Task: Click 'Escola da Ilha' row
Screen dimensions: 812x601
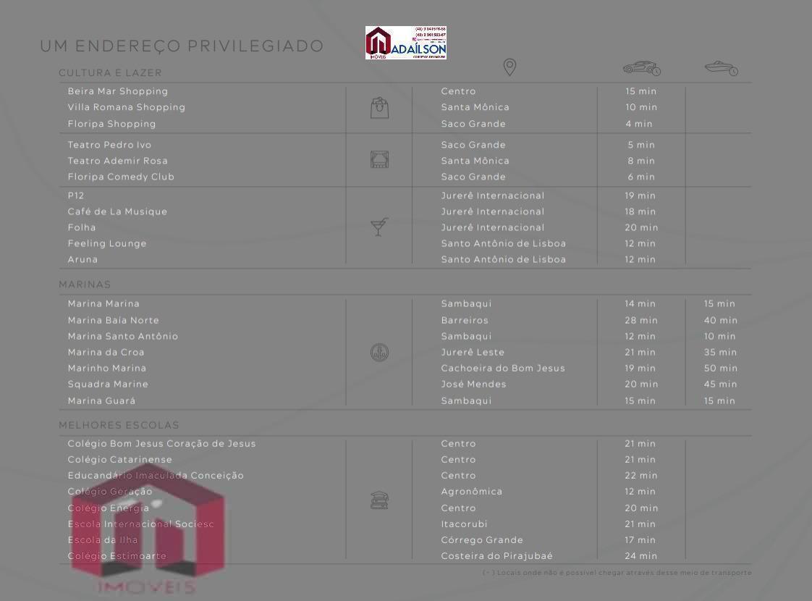Action: 103,540
